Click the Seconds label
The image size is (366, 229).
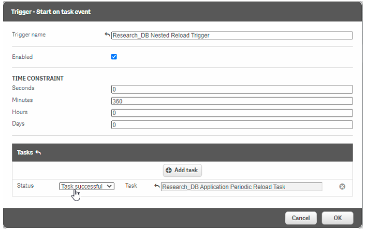(23, 88)
